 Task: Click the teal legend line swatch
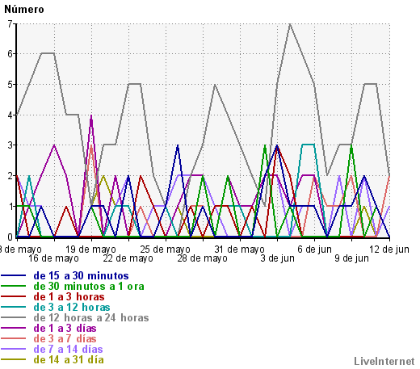coord(14,307)
